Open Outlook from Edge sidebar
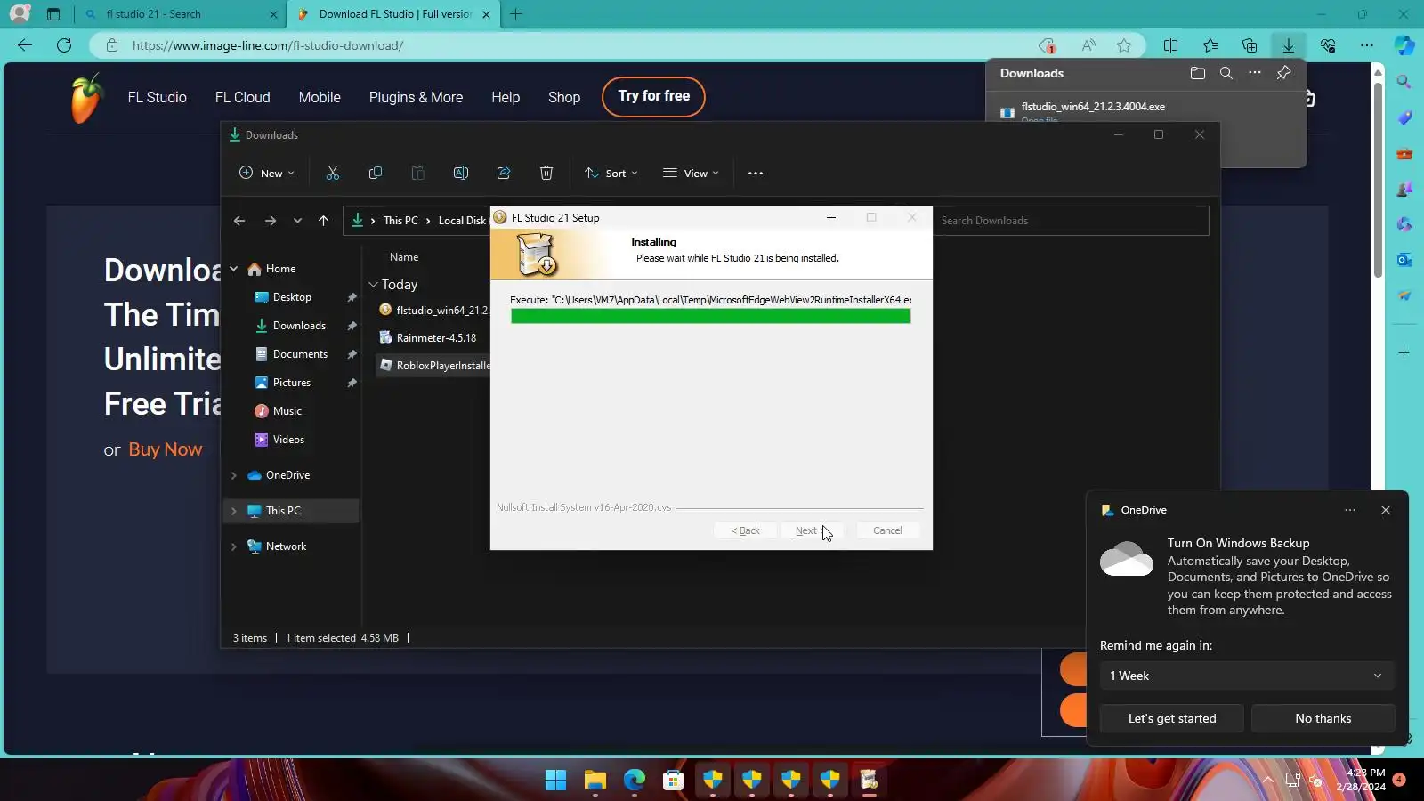 (x=1404, y=260)
